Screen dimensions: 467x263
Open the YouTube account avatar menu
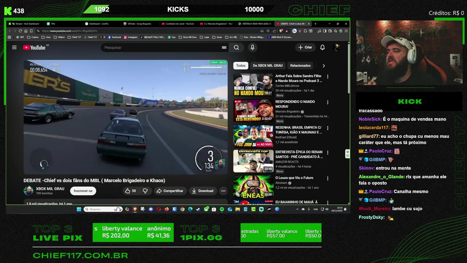(x=337, y=47)
